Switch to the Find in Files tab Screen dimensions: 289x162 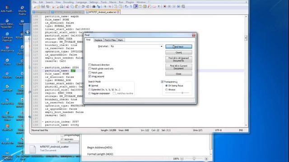tap(110, 40)
